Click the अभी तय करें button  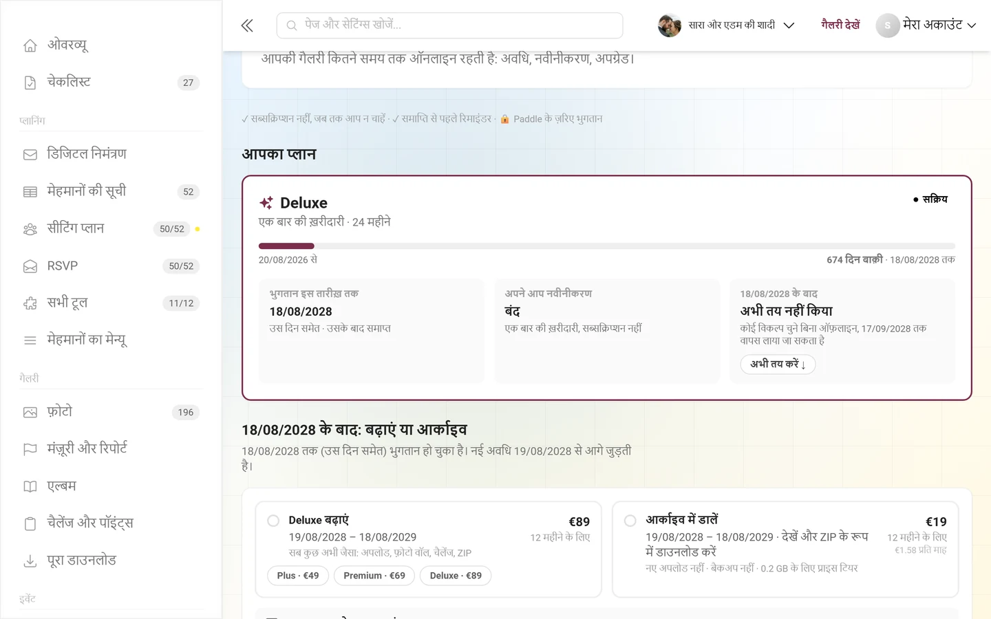[x=778, y=365]
